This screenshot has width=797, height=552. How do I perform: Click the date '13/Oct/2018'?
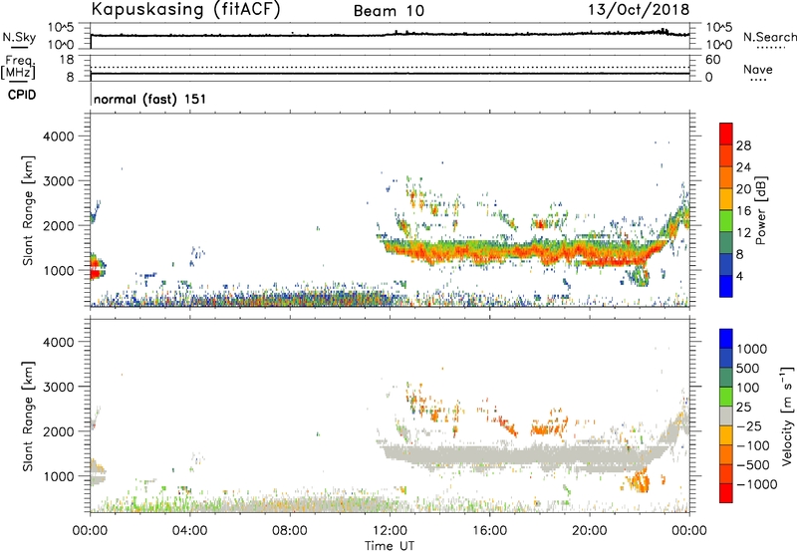tap(639, 10)
